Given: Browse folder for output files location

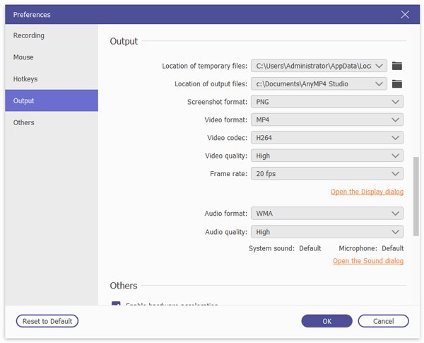Looking at the screenshot, I should 397,84.
